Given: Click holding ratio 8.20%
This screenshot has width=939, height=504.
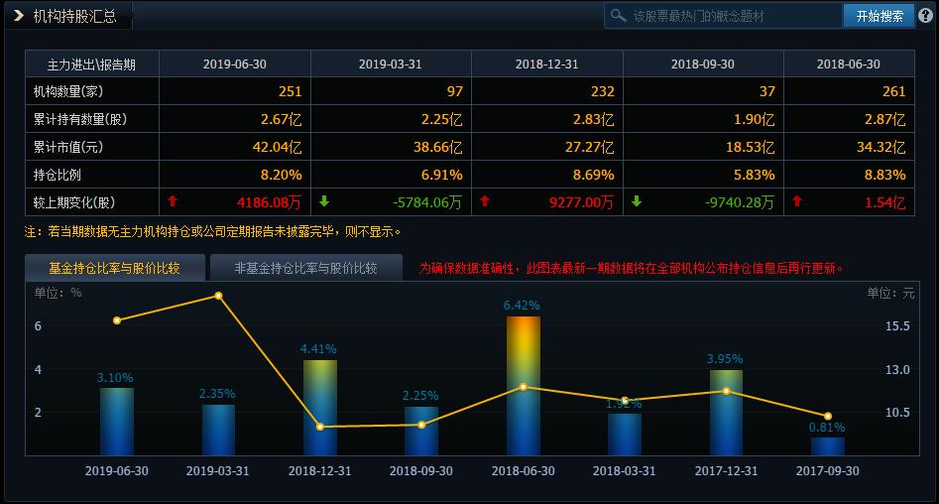Looking at the screenshot, I should (281, 175).
